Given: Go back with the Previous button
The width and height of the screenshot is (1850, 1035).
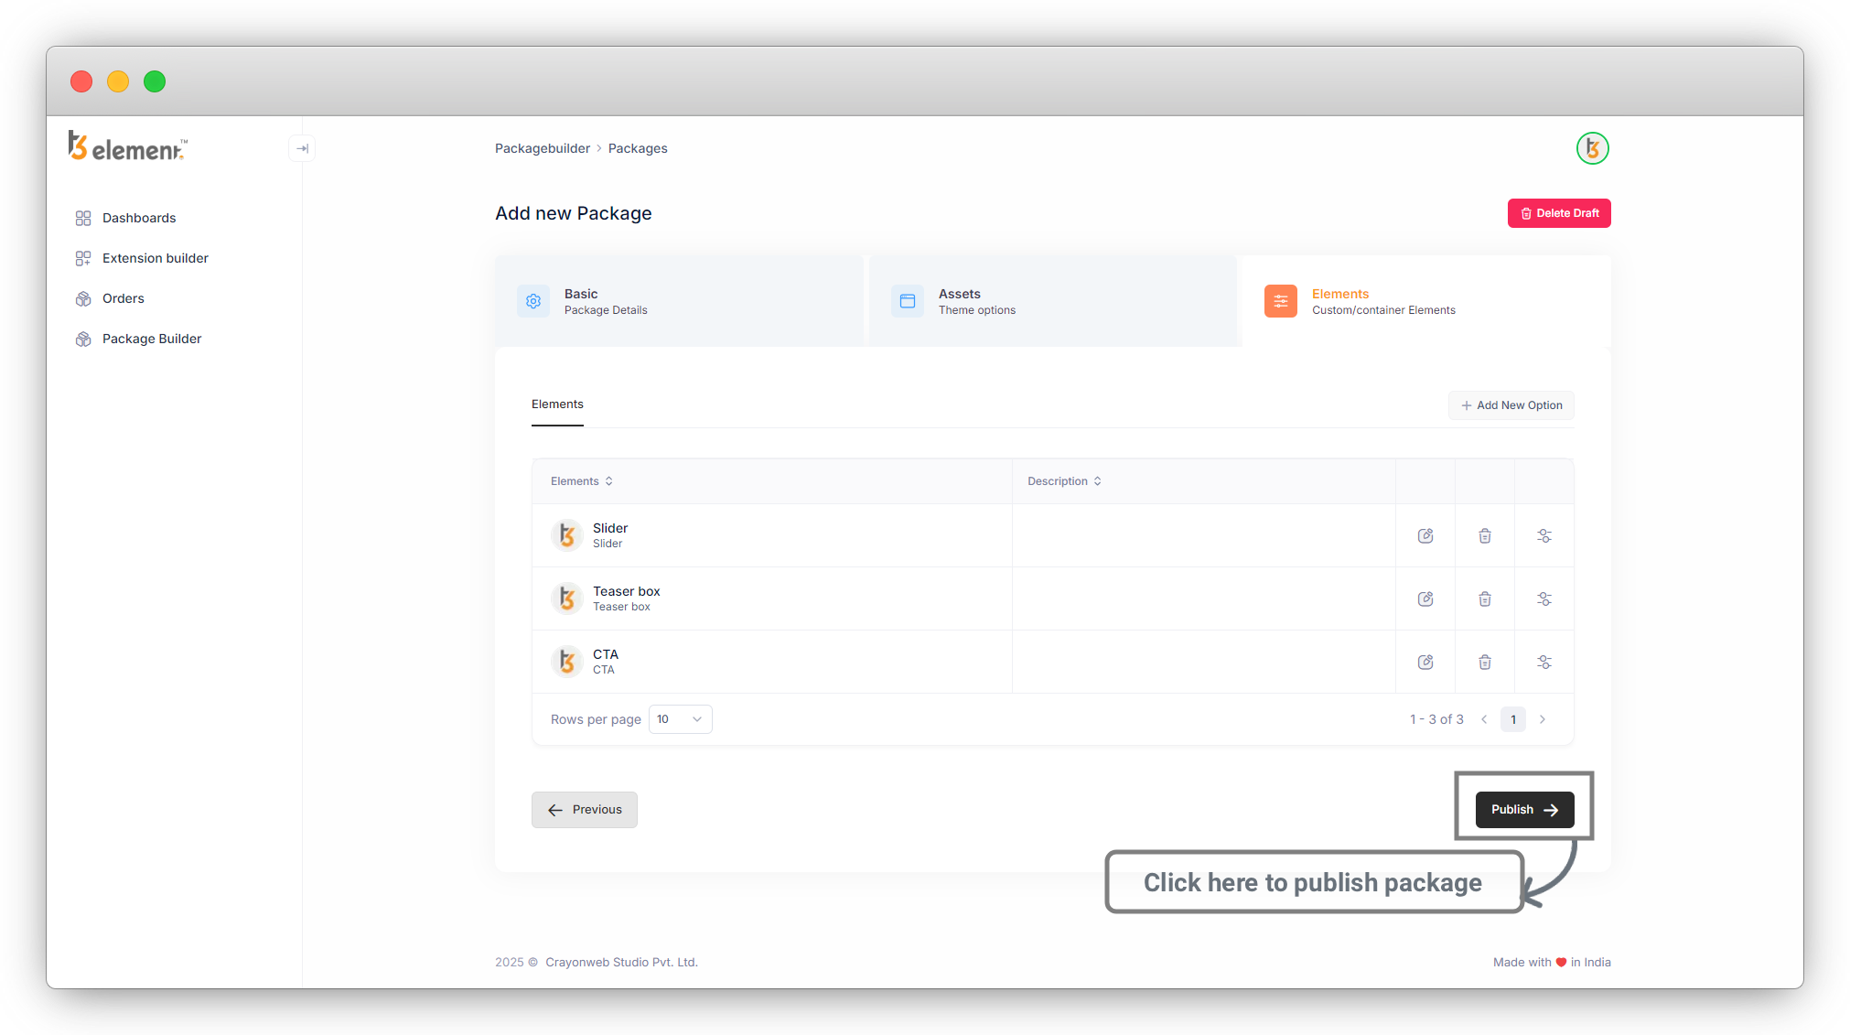Looking at the screenshot, I should click(585, 810).
